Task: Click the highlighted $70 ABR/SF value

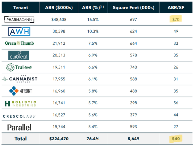Action: tap(176, 19)
